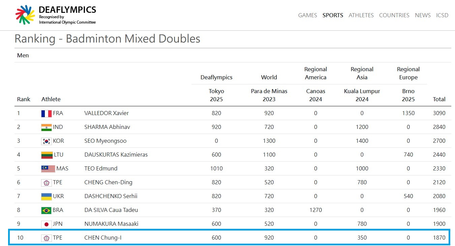Click the Japan flag icon
Viewport: 455px width, 246px height.
pyautogui.click(x=46, y=224)
